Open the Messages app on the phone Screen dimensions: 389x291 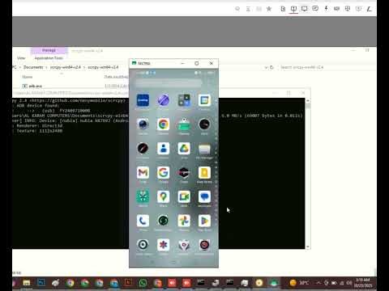(204, 196)
